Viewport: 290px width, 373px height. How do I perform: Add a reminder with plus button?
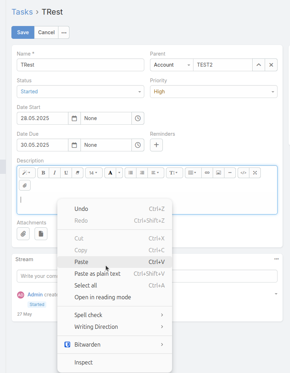pos(156,145)
